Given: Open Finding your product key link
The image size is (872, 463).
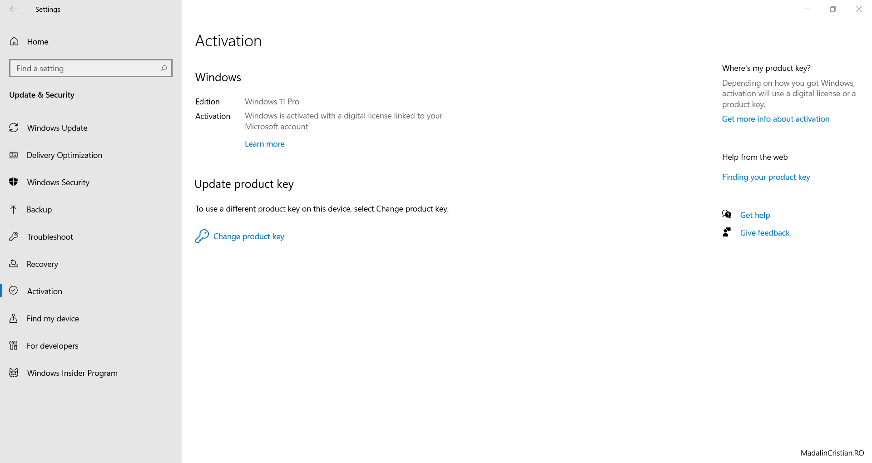Looking at the screenshot, I should [766, 177].
